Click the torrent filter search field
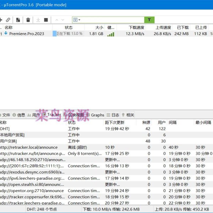The height and width of the screenshot is (213, 213). [112, 20]
